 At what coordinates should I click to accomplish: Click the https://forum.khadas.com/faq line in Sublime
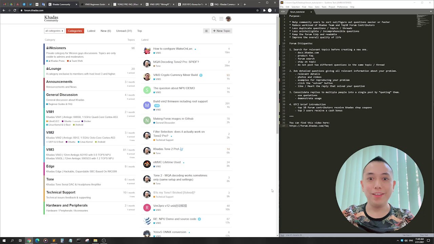pos(309,126)
